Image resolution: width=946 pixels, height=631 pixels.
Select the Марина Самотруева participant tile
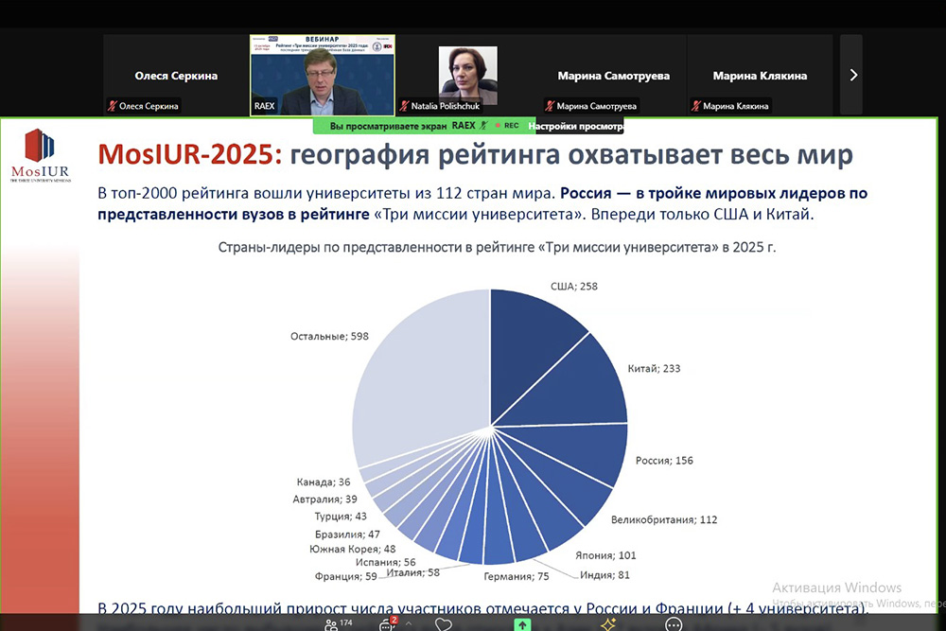(x=614, y=76)
